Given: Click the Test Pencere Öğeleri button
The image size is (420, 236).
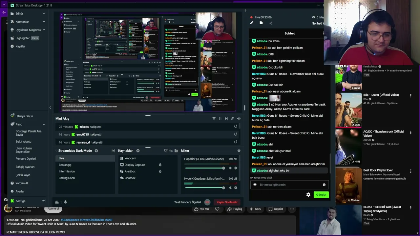Looking at the screenshot, I should [187, 202].
